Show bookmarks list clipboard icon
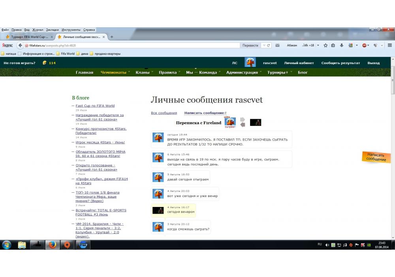This screenshot has height=277, width=395. (x=333, y=46)
